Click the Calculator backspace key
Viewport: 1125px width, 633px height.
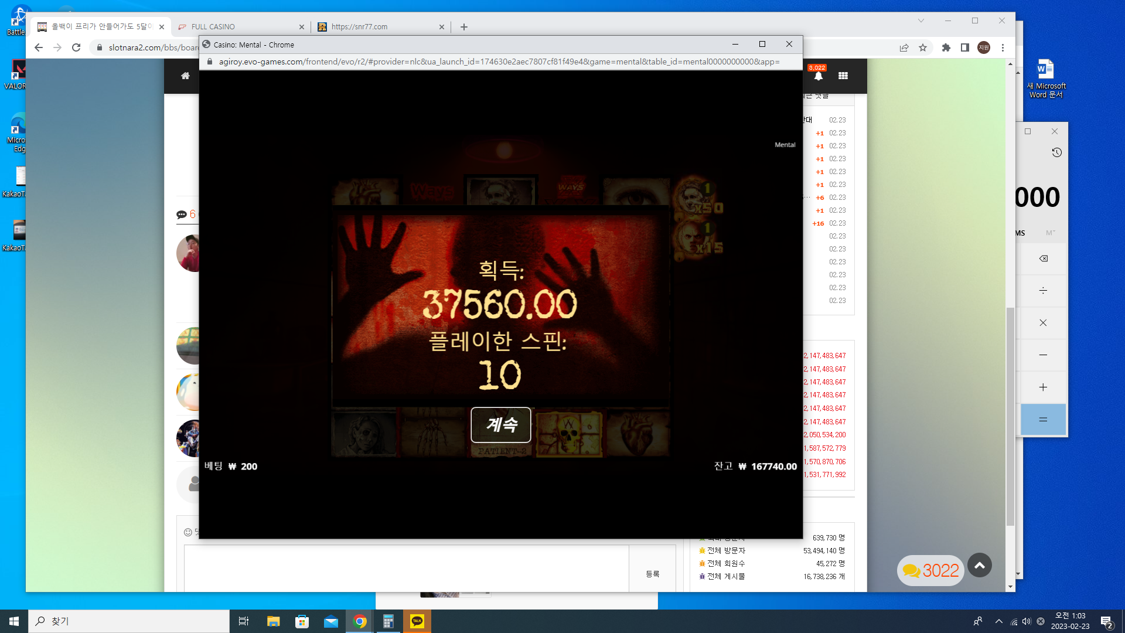tap(1043, 258)
